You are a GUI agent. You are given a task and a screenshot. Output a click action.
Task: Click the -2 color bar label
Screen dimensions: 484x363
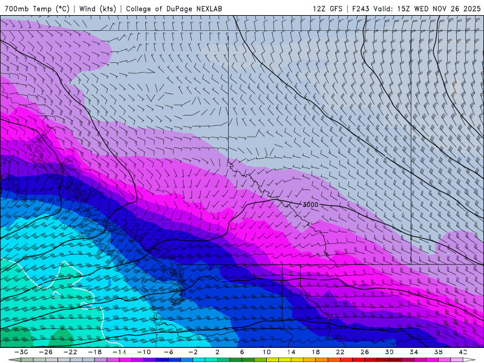tap(193, 352)
